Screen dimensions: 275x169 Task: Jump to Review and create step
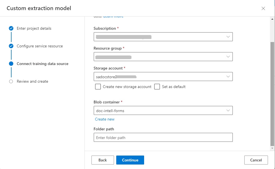coord(32,81)
